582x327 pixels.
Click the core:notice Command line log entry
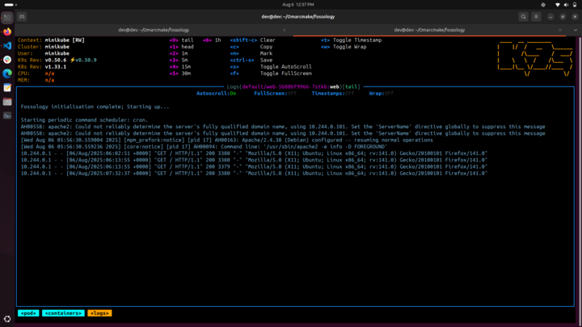[x=205, y=147]
